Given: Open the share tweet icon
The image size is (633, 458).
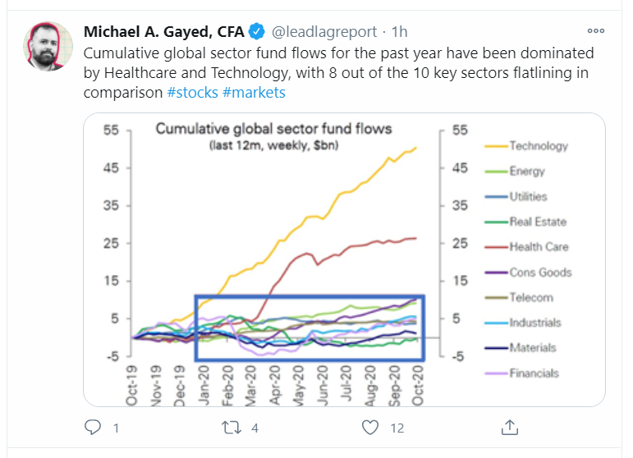Looking at the screenshot, I should (x=509, y=427).
